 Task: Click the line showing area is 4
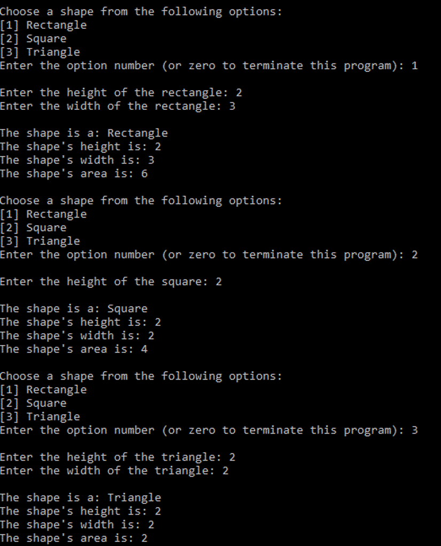(x=74, y=349)
